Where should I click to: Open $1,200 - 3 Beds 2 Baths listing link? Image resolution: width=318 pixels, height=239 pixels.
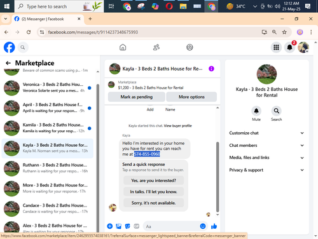(151, 88)
